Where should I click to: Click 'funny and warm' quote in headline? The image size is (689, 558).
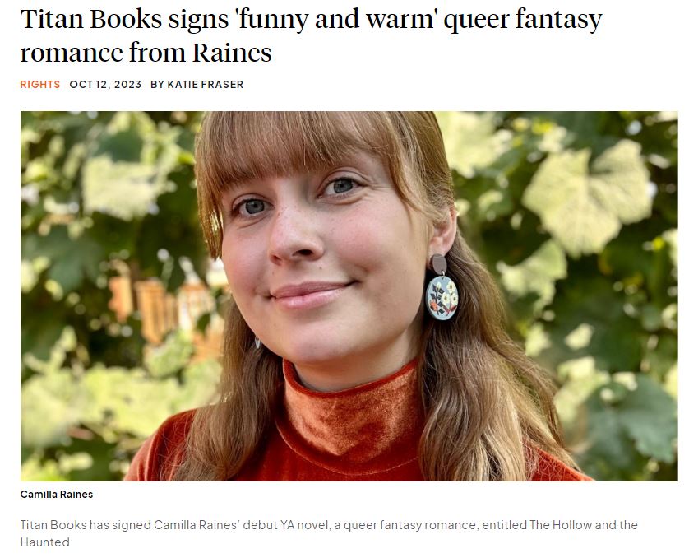[x=336, y=20]
